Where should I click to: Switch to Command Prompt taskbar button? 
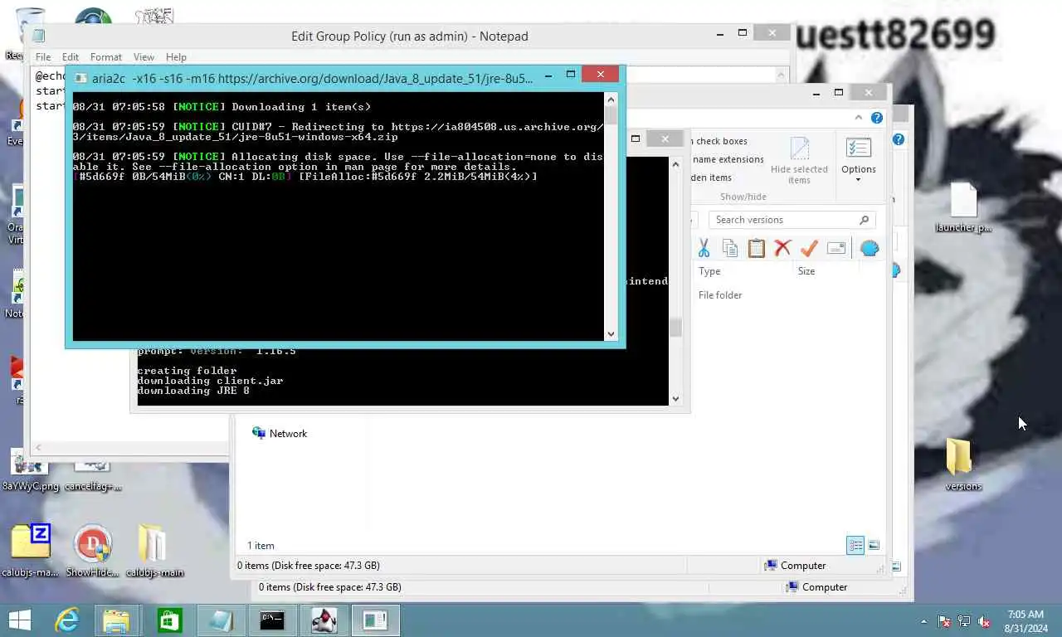click(272, 620)
